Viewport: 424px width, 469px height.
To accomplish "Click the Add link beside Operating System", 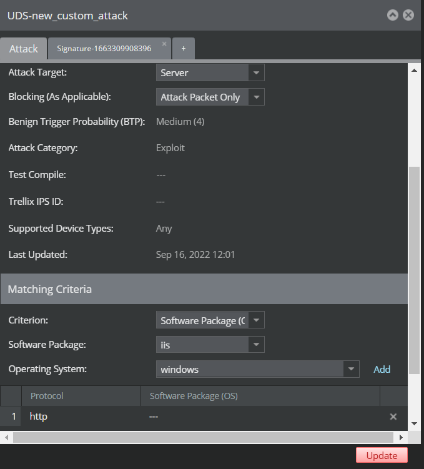I will click(x=382, y=370).
